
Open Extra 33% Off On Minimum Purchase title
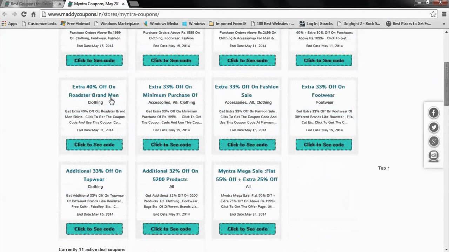click(x=170, y=91)
